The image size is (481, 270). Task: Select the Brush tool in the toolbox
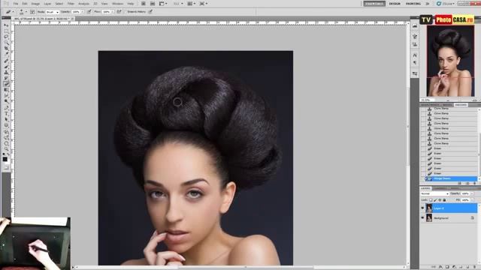tap(6, 67)
